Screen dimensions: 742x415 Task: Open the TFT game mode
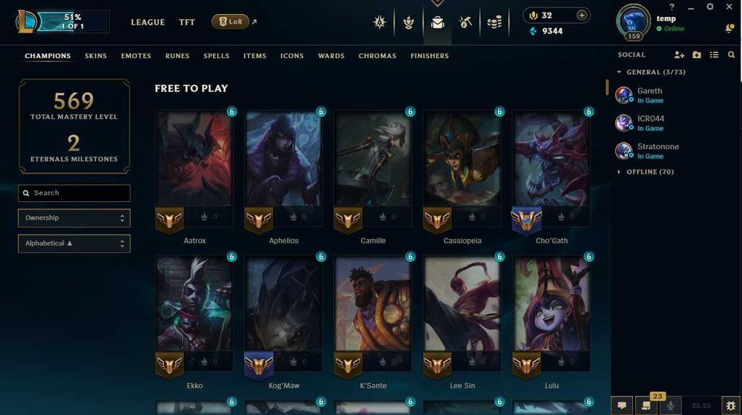coord(187,22)
